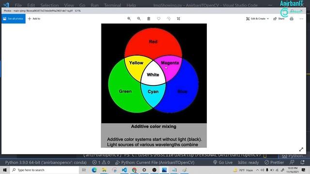The width and height of the screenshot is (310, 174).
Task: Click the Add to button
Action: click(x=34, y=18)
